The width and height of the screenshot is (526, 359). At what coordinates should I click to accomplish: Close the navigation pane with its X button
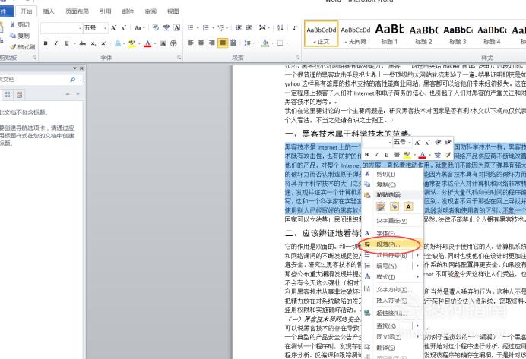(x=81, y=68)
